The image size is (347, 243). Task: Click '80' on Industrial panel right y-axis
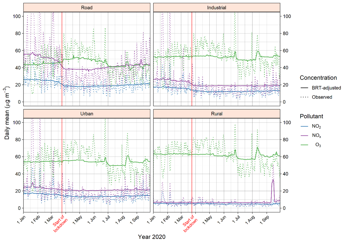tap(286, 33)
